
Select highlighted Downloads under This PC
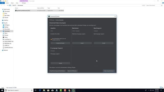pyautogui.click(x=7, y=31)
